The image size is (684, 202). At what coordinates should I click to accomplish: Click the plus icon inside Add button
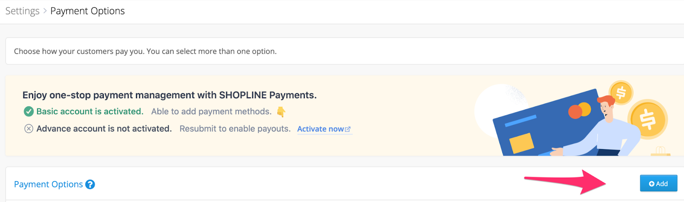[x=652, y=184]
